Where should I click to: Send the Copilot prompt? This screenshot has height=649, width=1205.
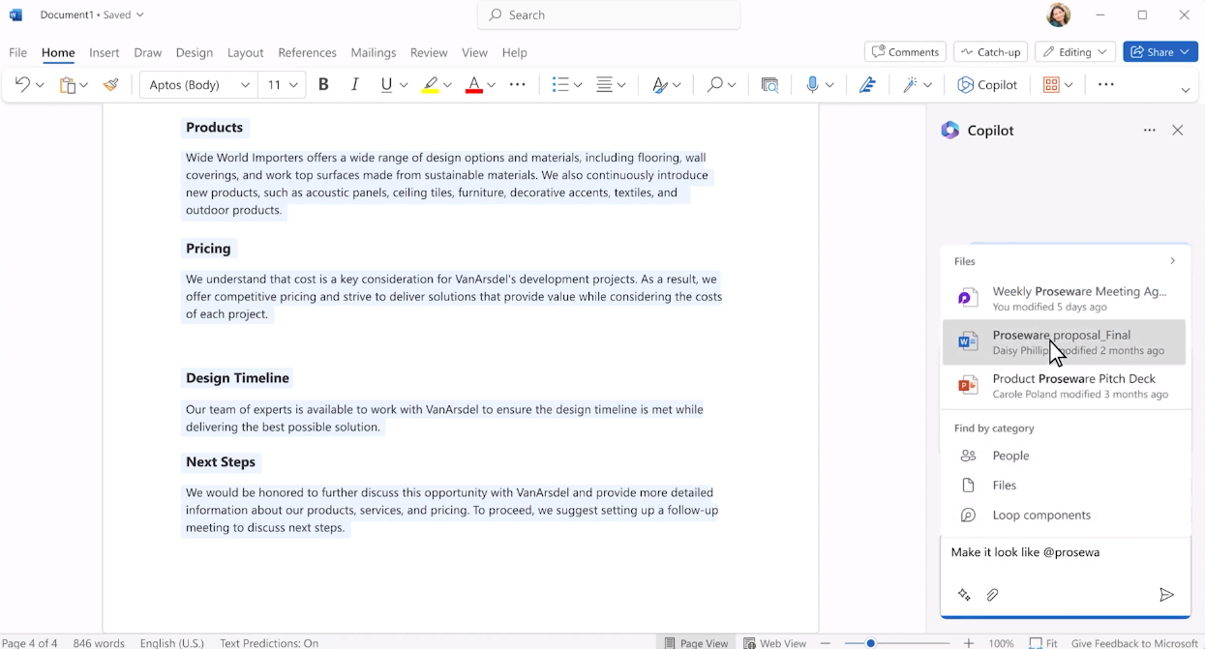pyautogui.click(x=1166, y=595)
